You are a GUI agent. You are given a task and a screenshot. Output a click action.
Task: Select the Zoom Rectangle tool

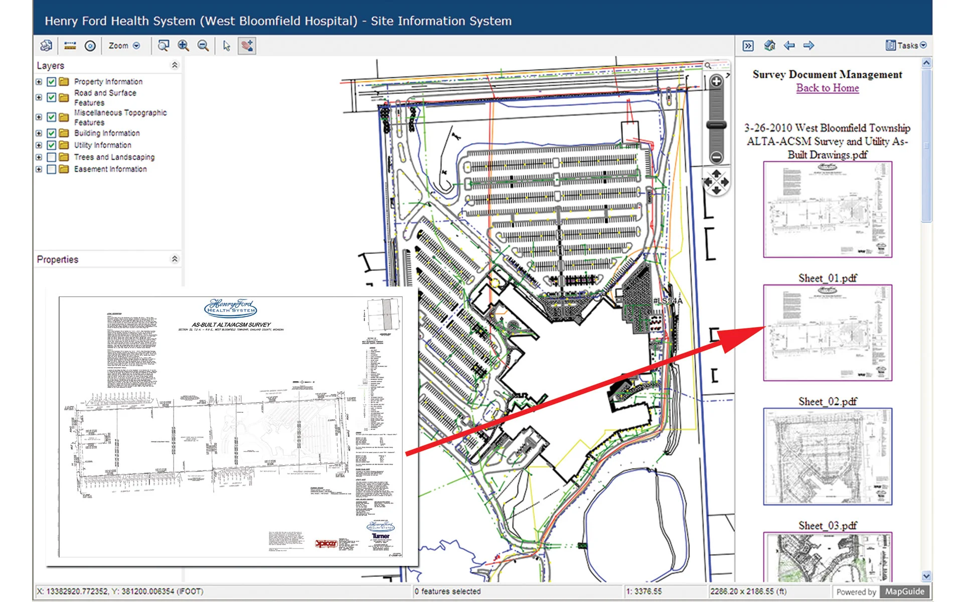(164, 46)
